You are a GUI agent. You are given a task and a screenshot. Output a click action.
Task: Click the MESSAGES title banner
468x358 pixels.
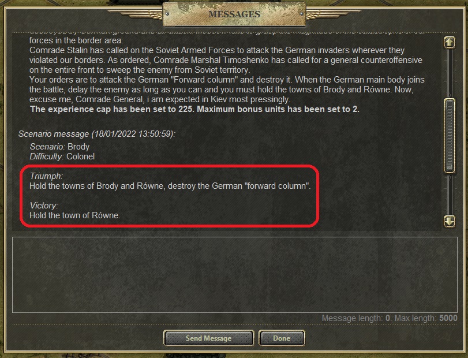[x=234, y=14]
